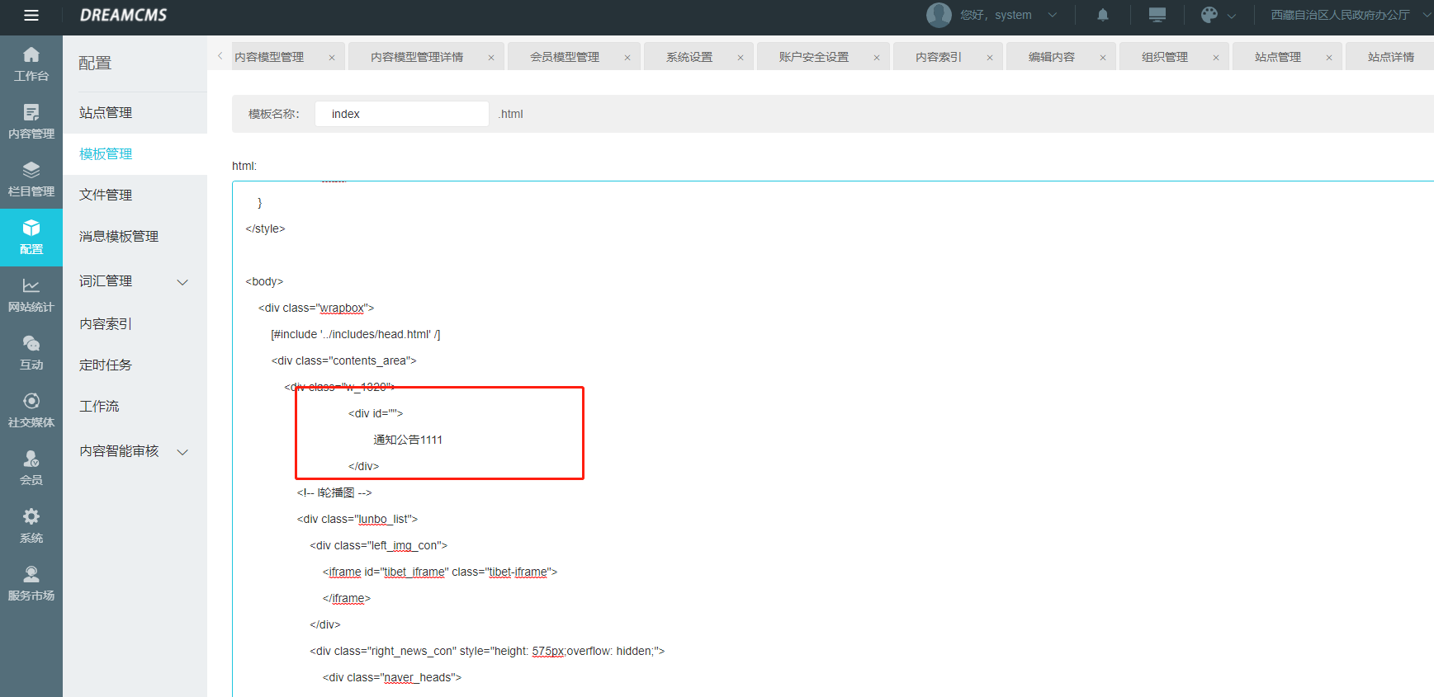
Task: Close the 编辑内容 tab
Action: (1103, 58)
